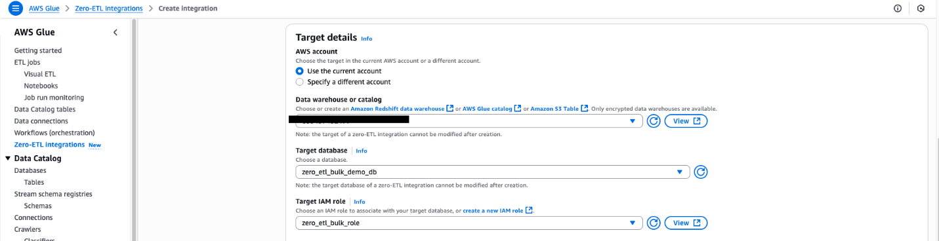Collapse the AWS Glue sidebar with the chevron
The image size is (939, 241).
coord(115,32)
